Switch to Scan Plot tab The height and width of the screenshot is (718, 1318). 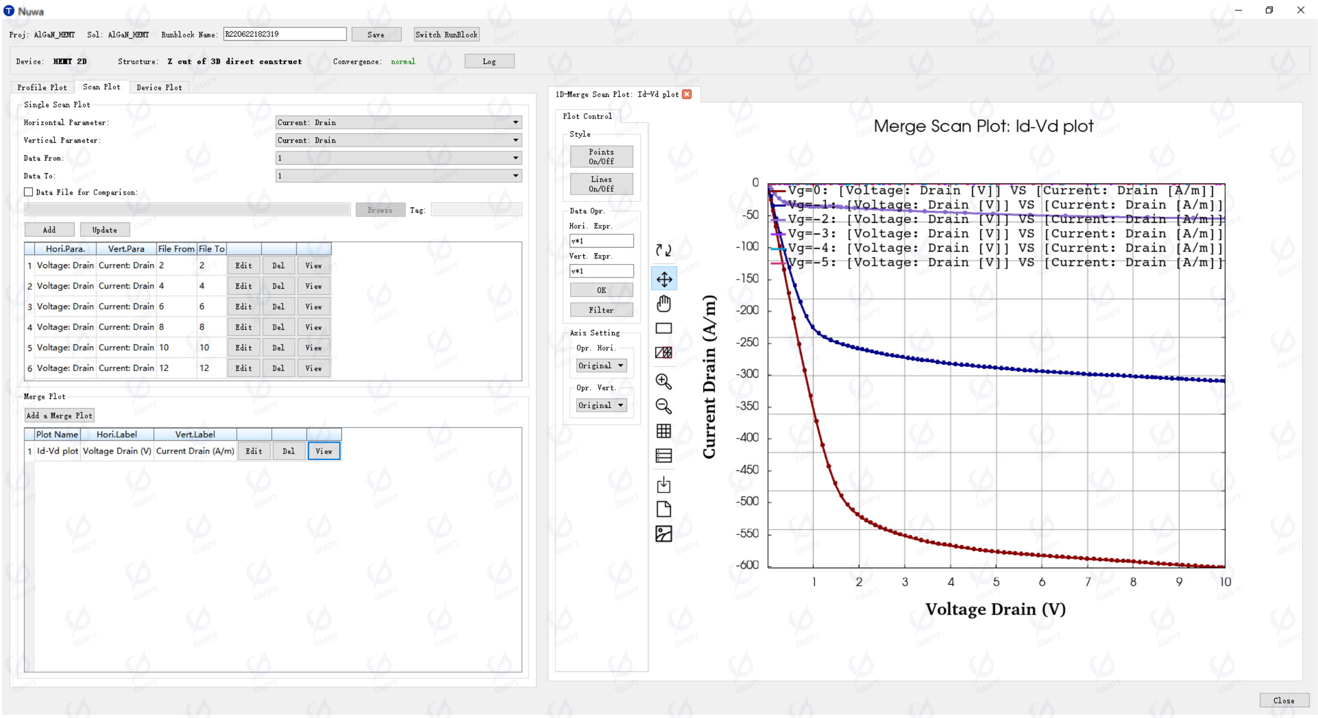101,87
